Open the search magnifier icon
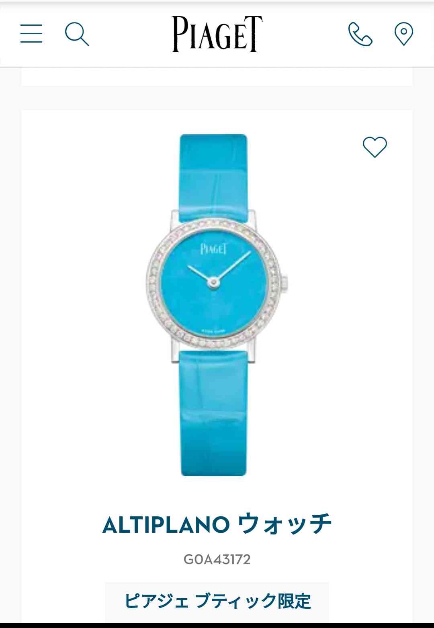Screen dimensions: 434x628 77,34
